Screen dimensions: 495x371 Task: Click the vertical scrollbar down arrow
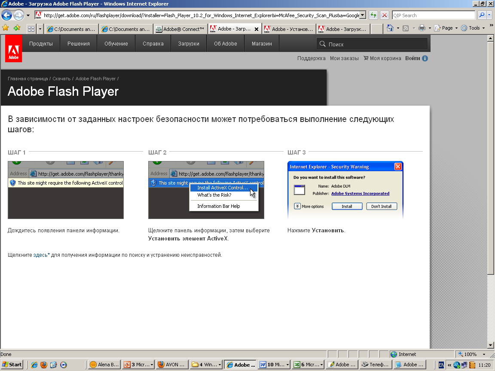tap(490, 345)
